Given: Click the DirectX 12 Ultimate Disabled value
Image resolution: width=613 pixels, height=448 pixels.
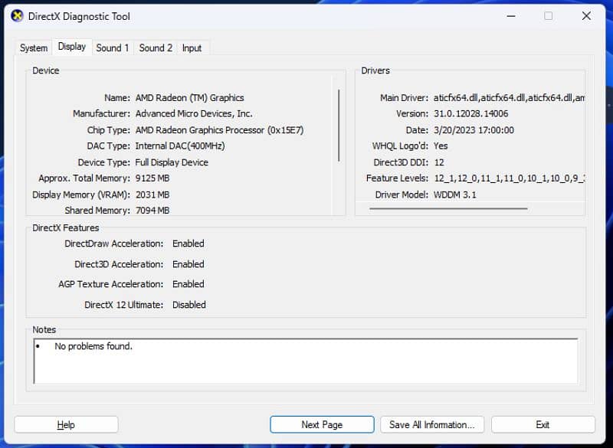Looking at the screenshot, I should click(x=189, y=305).
